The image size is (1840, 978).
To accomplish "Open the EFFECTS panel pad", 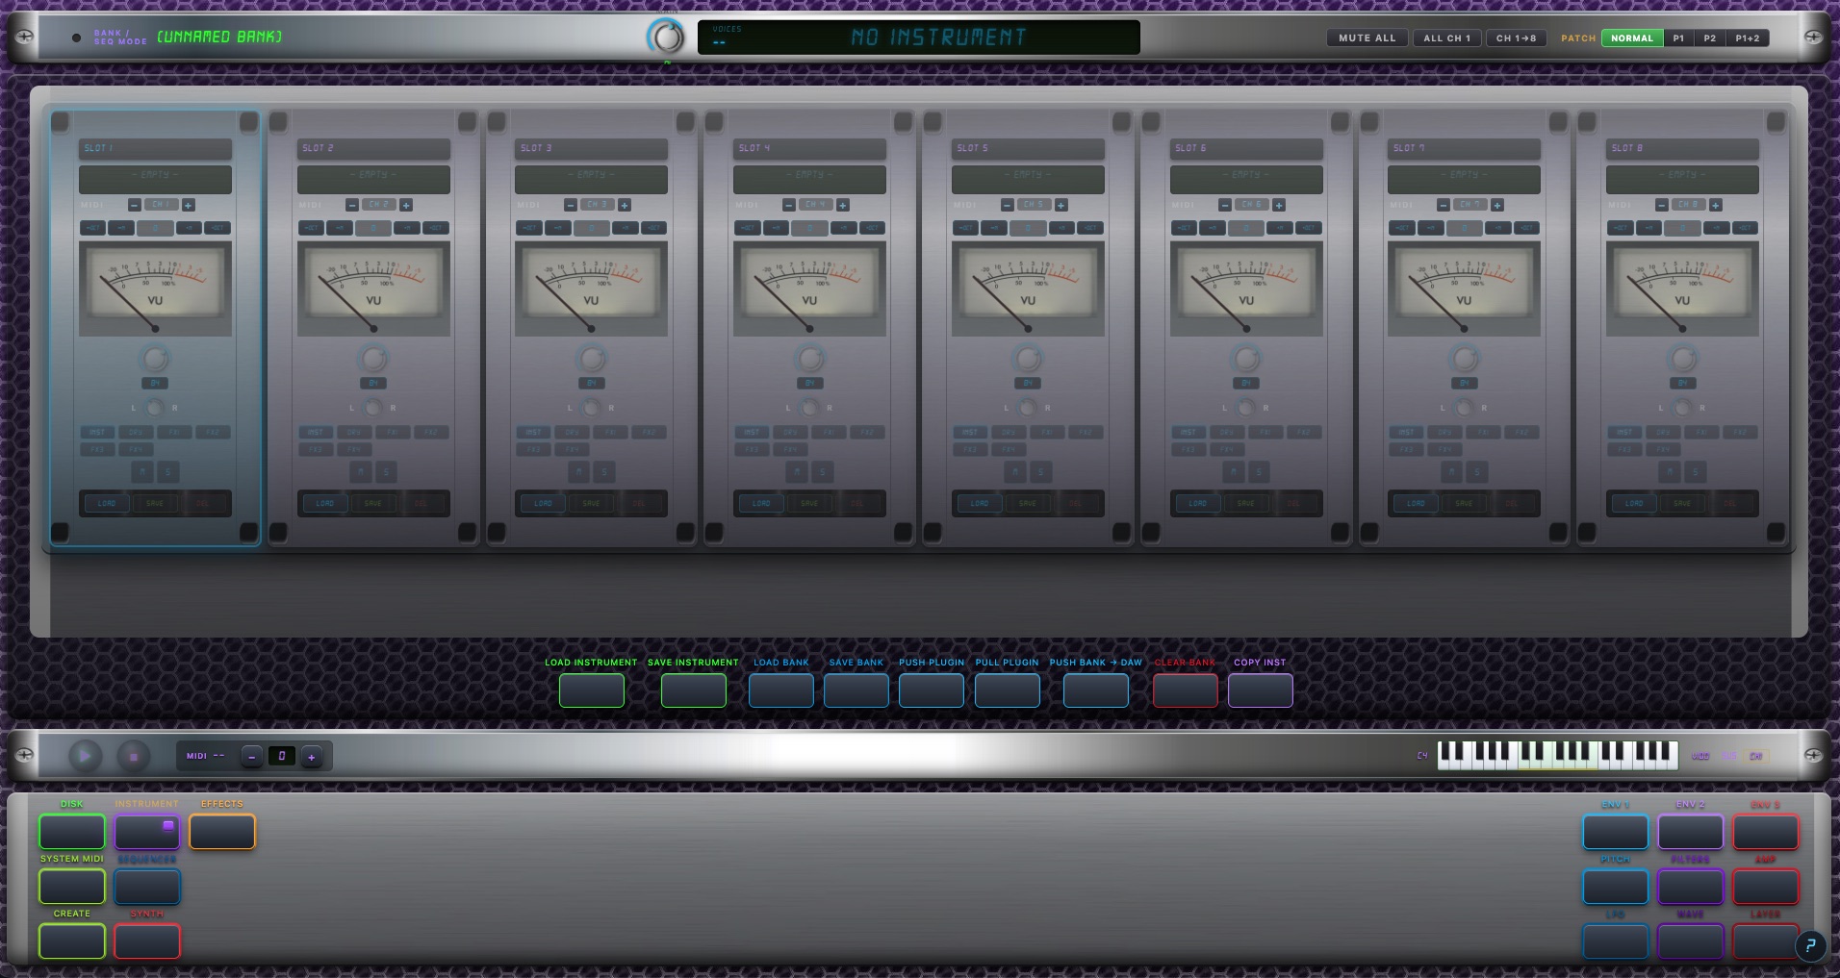I will pyautogui.click(x=222, y=832).
